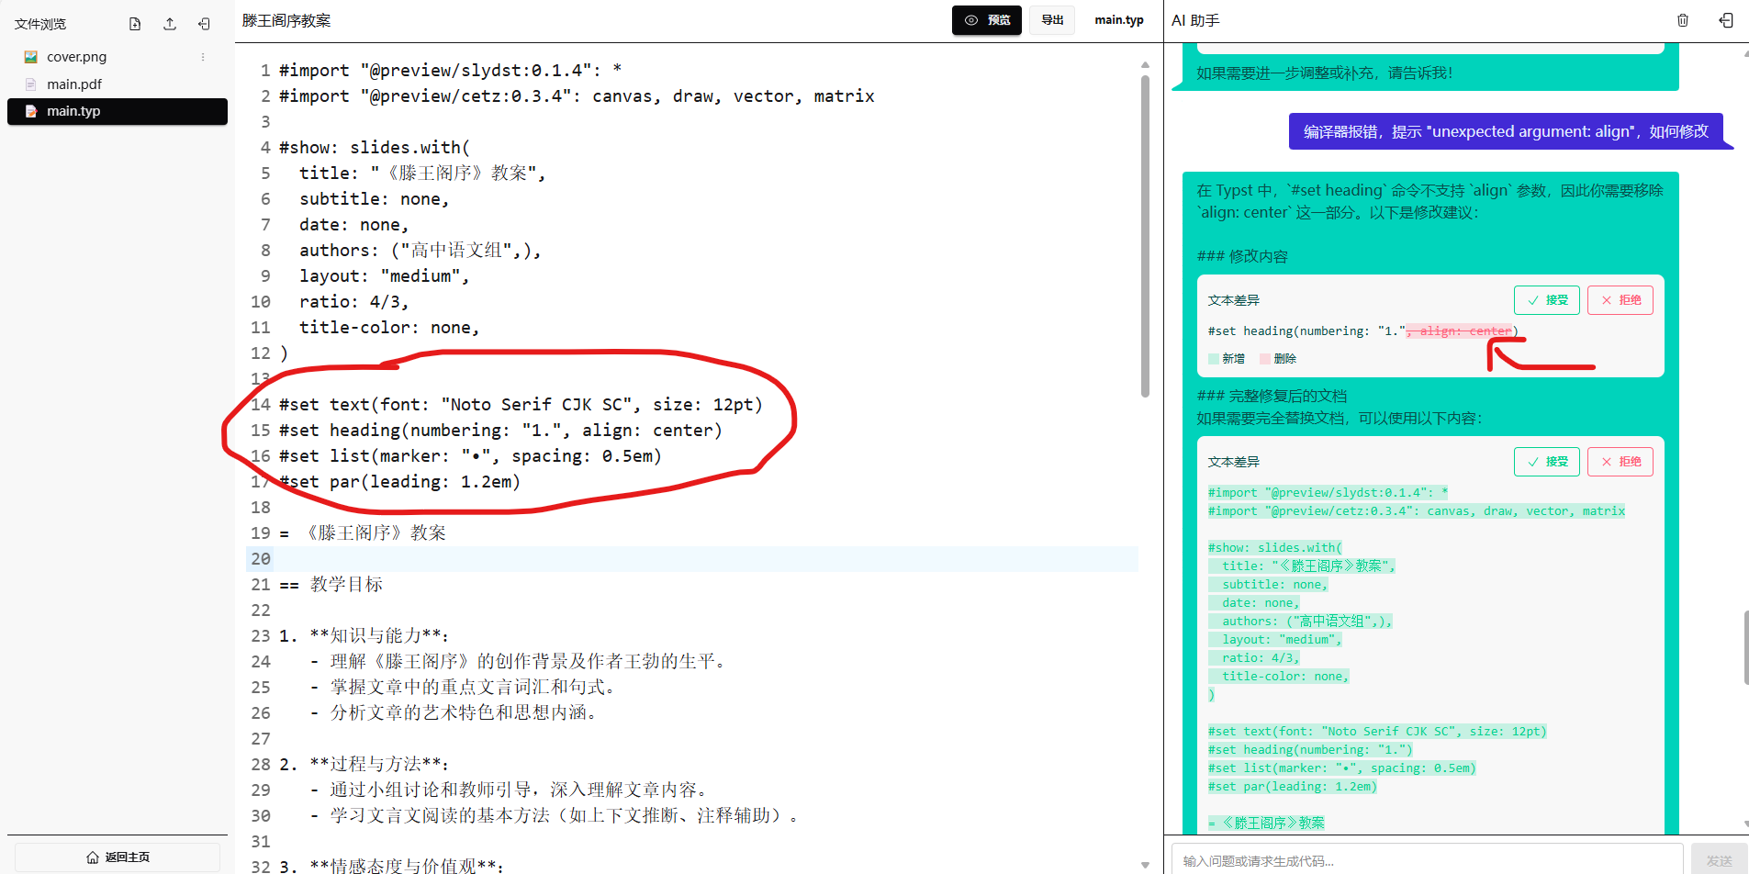Toggle 预览 preview mode

(x=986, y=19)
